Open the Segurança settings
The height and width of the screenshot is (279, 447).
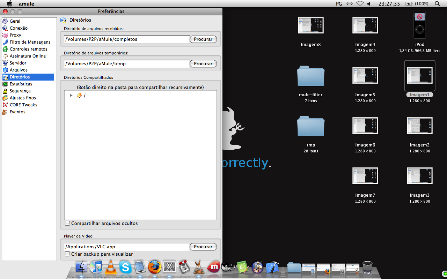(x=20, y=91)
